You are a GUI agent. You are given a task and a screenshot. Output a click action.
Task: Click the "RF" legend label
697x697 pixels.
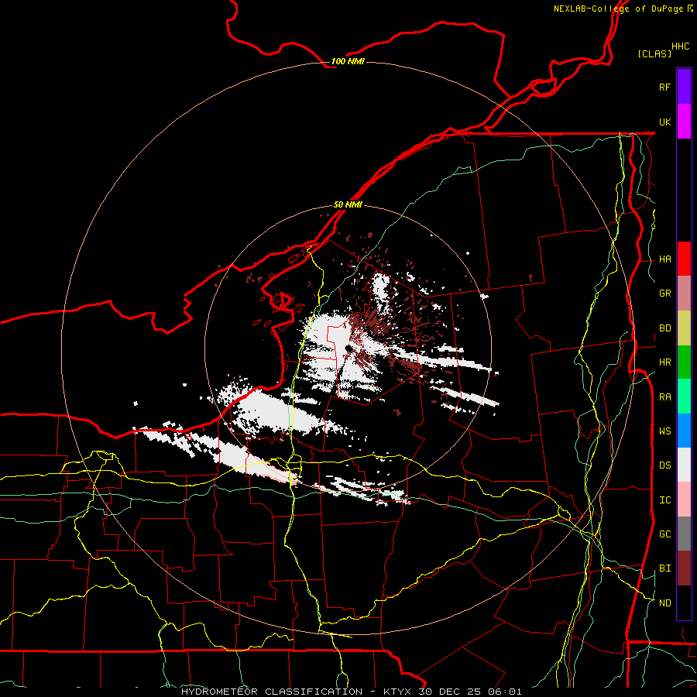click(x=664, y=87)
